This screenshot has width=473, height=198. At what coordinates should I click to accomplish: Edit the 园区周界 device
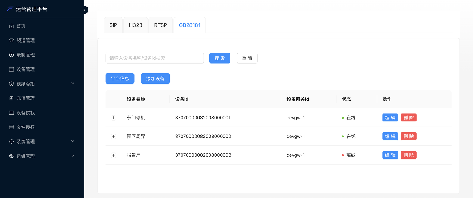[x=390, y=136]
